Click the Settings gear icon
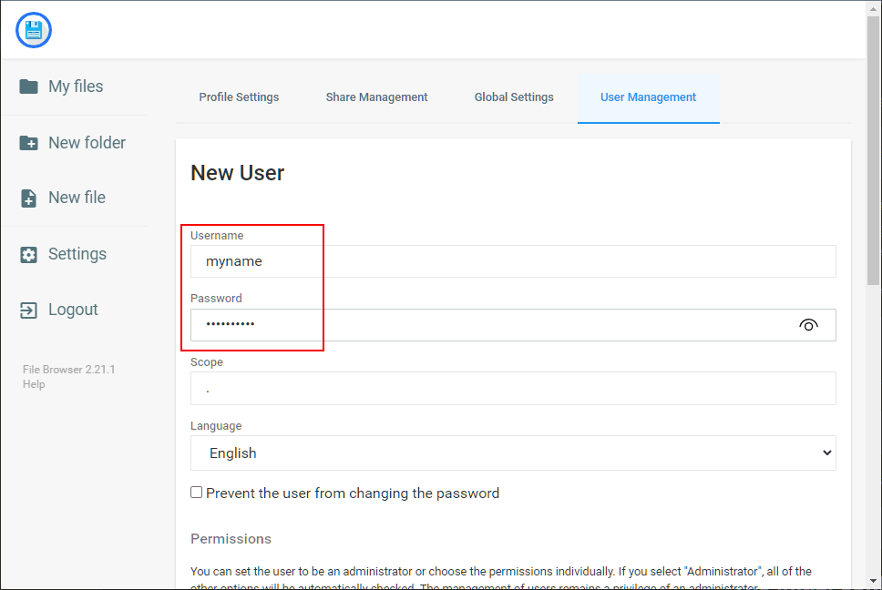 tap(29, 255)
